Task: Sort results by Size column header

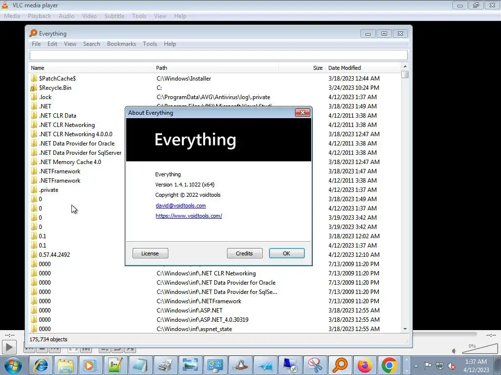Action: tap(302, 68)
